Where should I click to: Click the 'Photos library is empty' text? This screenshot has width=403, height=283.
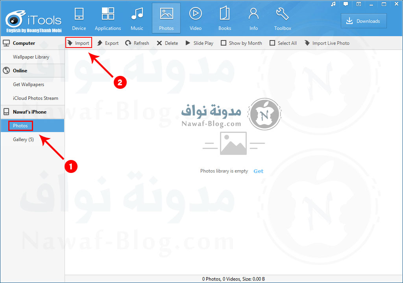click(224, 171)
